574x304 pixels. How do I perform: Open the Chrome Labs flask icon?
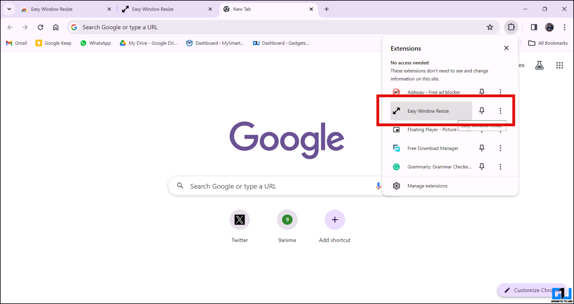click(x=539, y=65)
